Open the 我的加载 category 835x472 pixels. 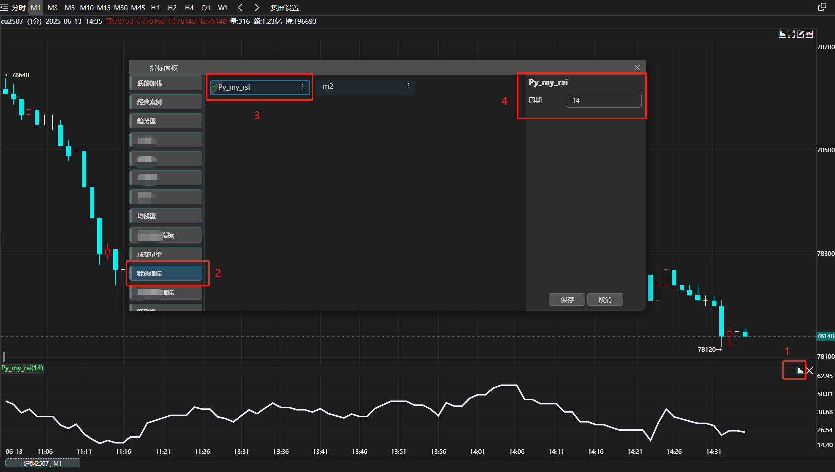coord(166,83)
